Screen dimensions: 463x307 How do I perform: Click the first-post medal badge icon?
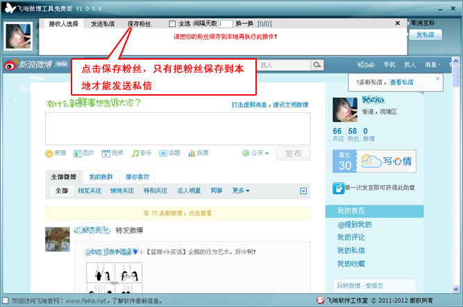338,188
